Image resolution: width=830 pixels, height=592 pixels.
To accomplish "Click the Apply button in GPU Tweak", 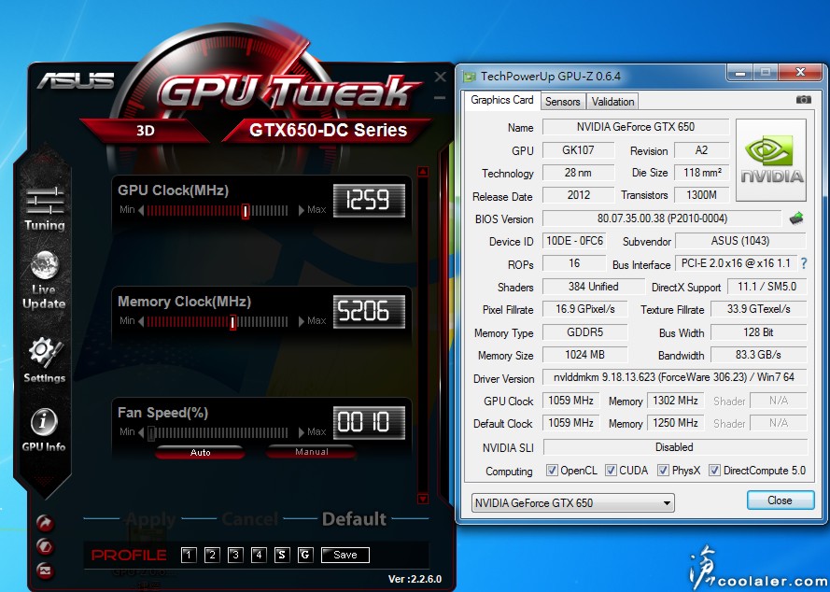I will coord(151,519).
